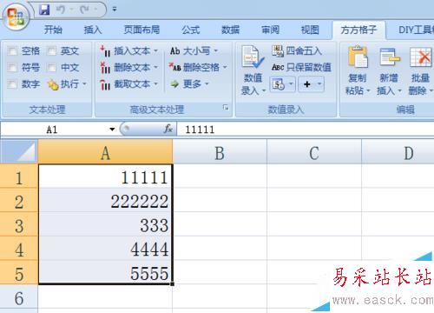Click 只保留数值 button
This screenshot has width=434, height=313.
pyautogui.click(x=301, y=68)
